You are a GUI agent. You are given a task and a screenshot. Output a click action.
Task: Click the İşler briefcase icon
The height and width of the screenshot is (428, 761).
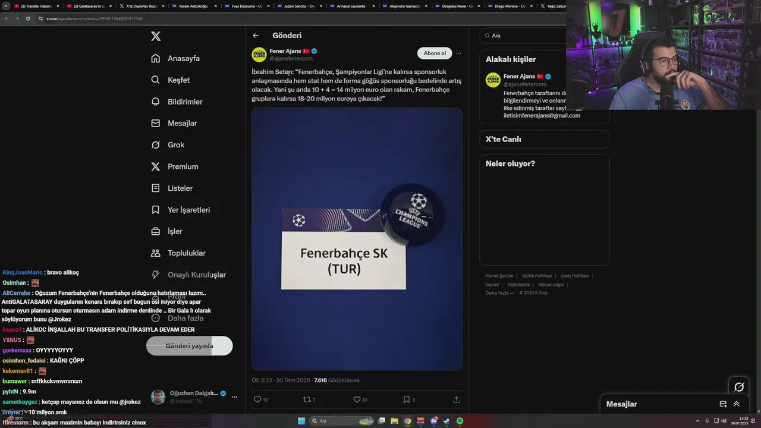tap(156, 231)
